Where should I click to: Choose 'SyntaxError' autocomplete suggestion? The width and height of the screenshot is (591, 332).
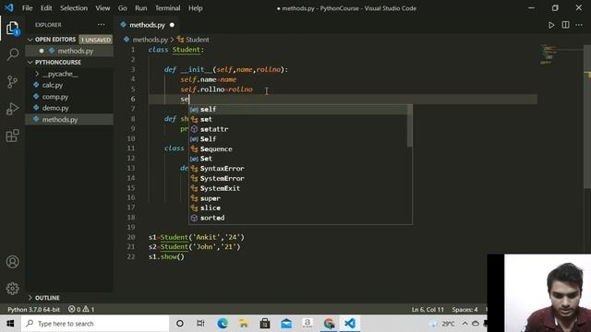point(297,169)
